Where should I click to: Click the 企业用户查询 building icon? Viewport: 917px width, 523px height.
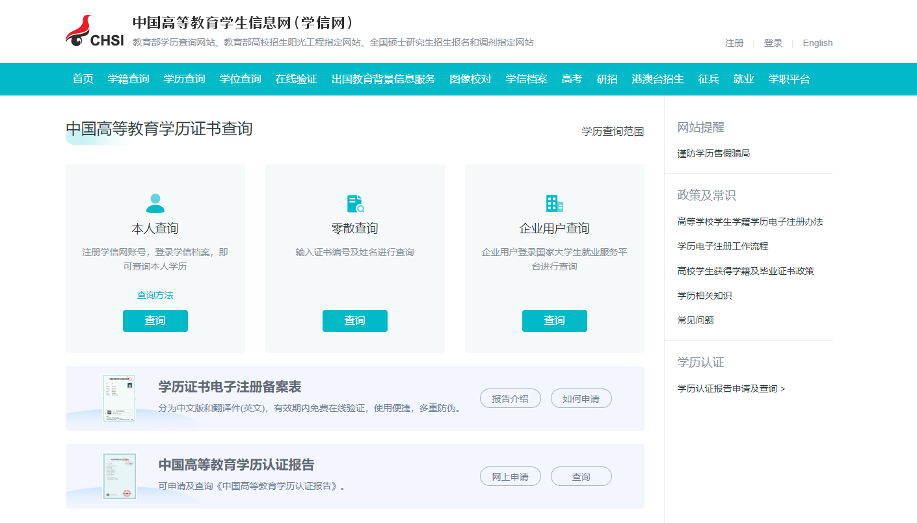[554, 203]
